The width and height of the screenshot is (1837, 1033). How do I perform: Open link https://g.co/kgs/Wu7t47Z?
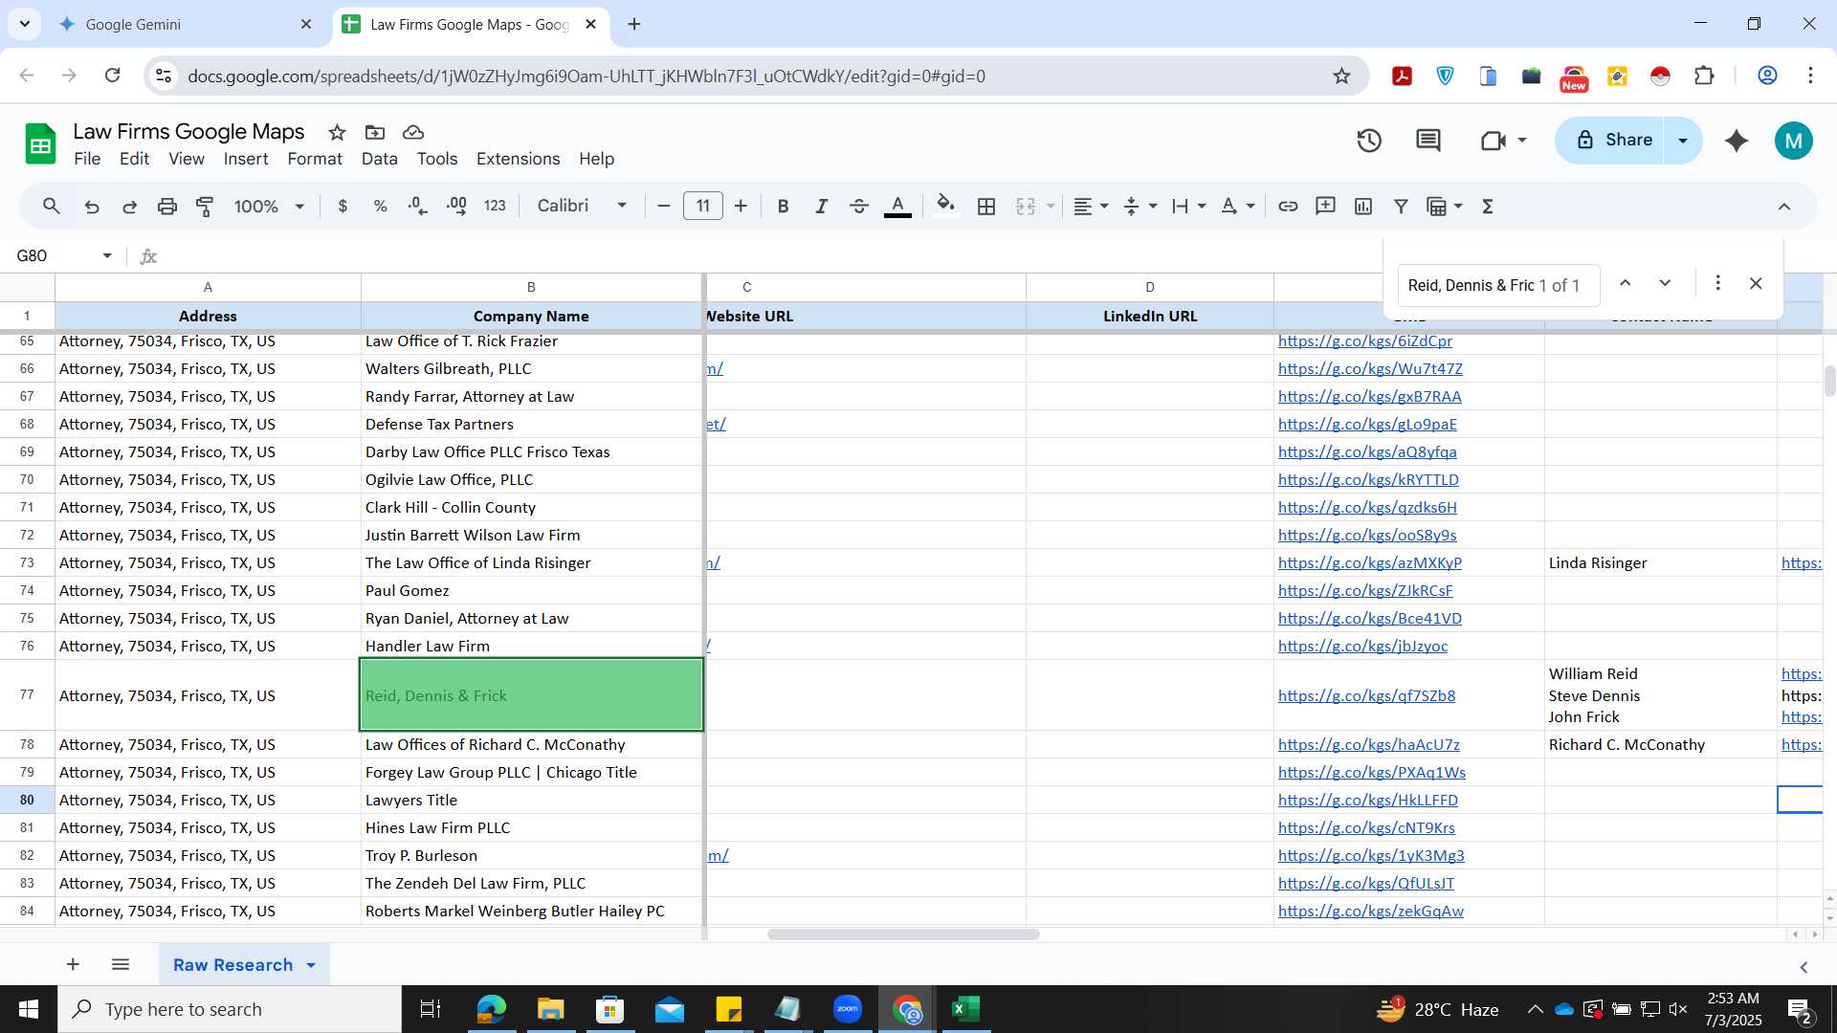coord(1370,368)
